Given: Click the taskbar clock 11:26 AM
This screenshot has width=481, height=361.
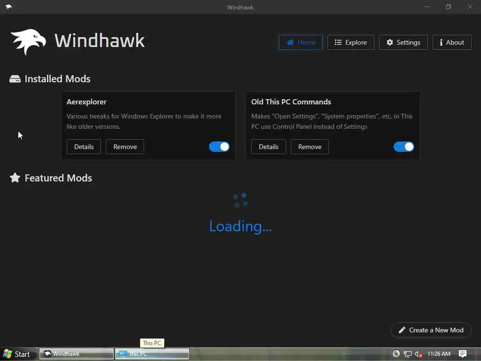Looking at the screenshot, I should click(x=439, y=354).
